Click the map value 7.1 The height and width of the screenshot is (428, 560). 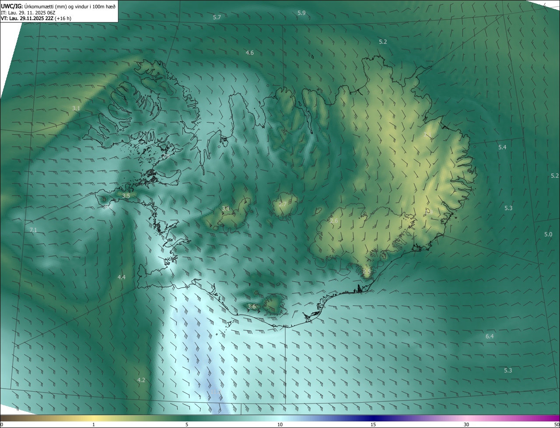click(x=33, y=230)
